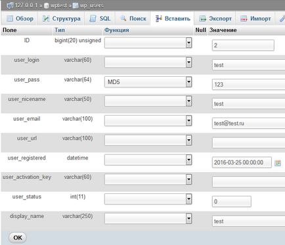Click the table icon beside wp_users

[x=76, y=5]
